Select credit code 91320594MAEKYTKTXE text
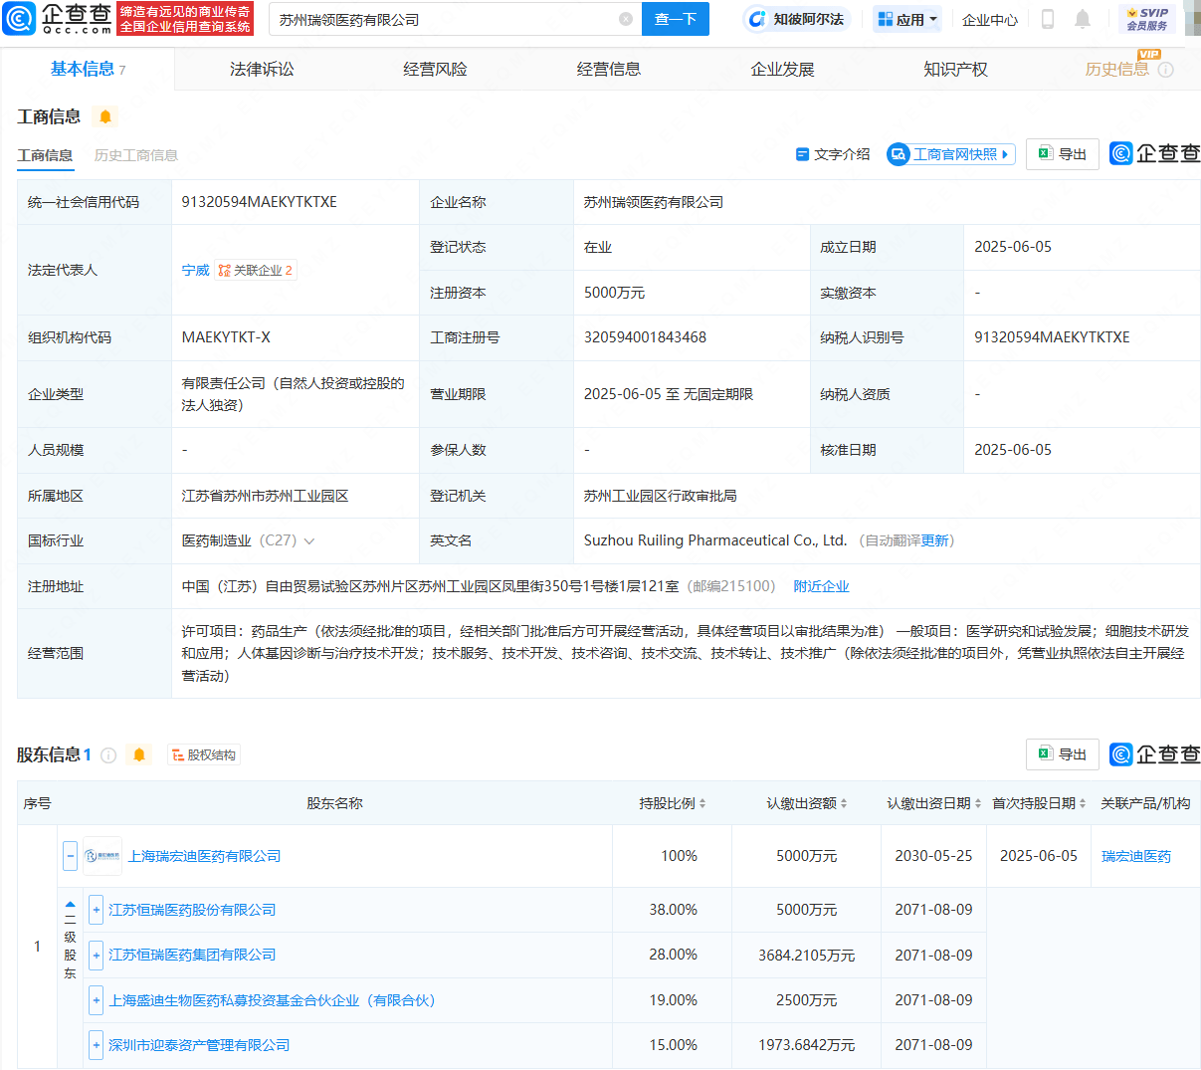 point(260,202)
